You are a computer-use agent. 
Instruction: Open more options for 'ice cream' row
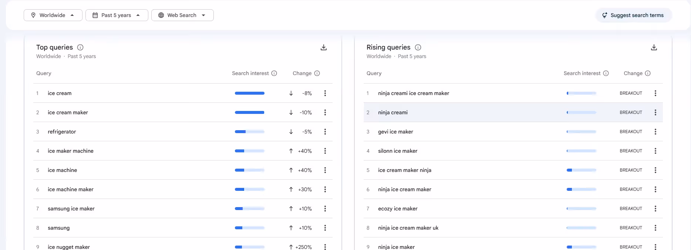click(x=325, y=93)
